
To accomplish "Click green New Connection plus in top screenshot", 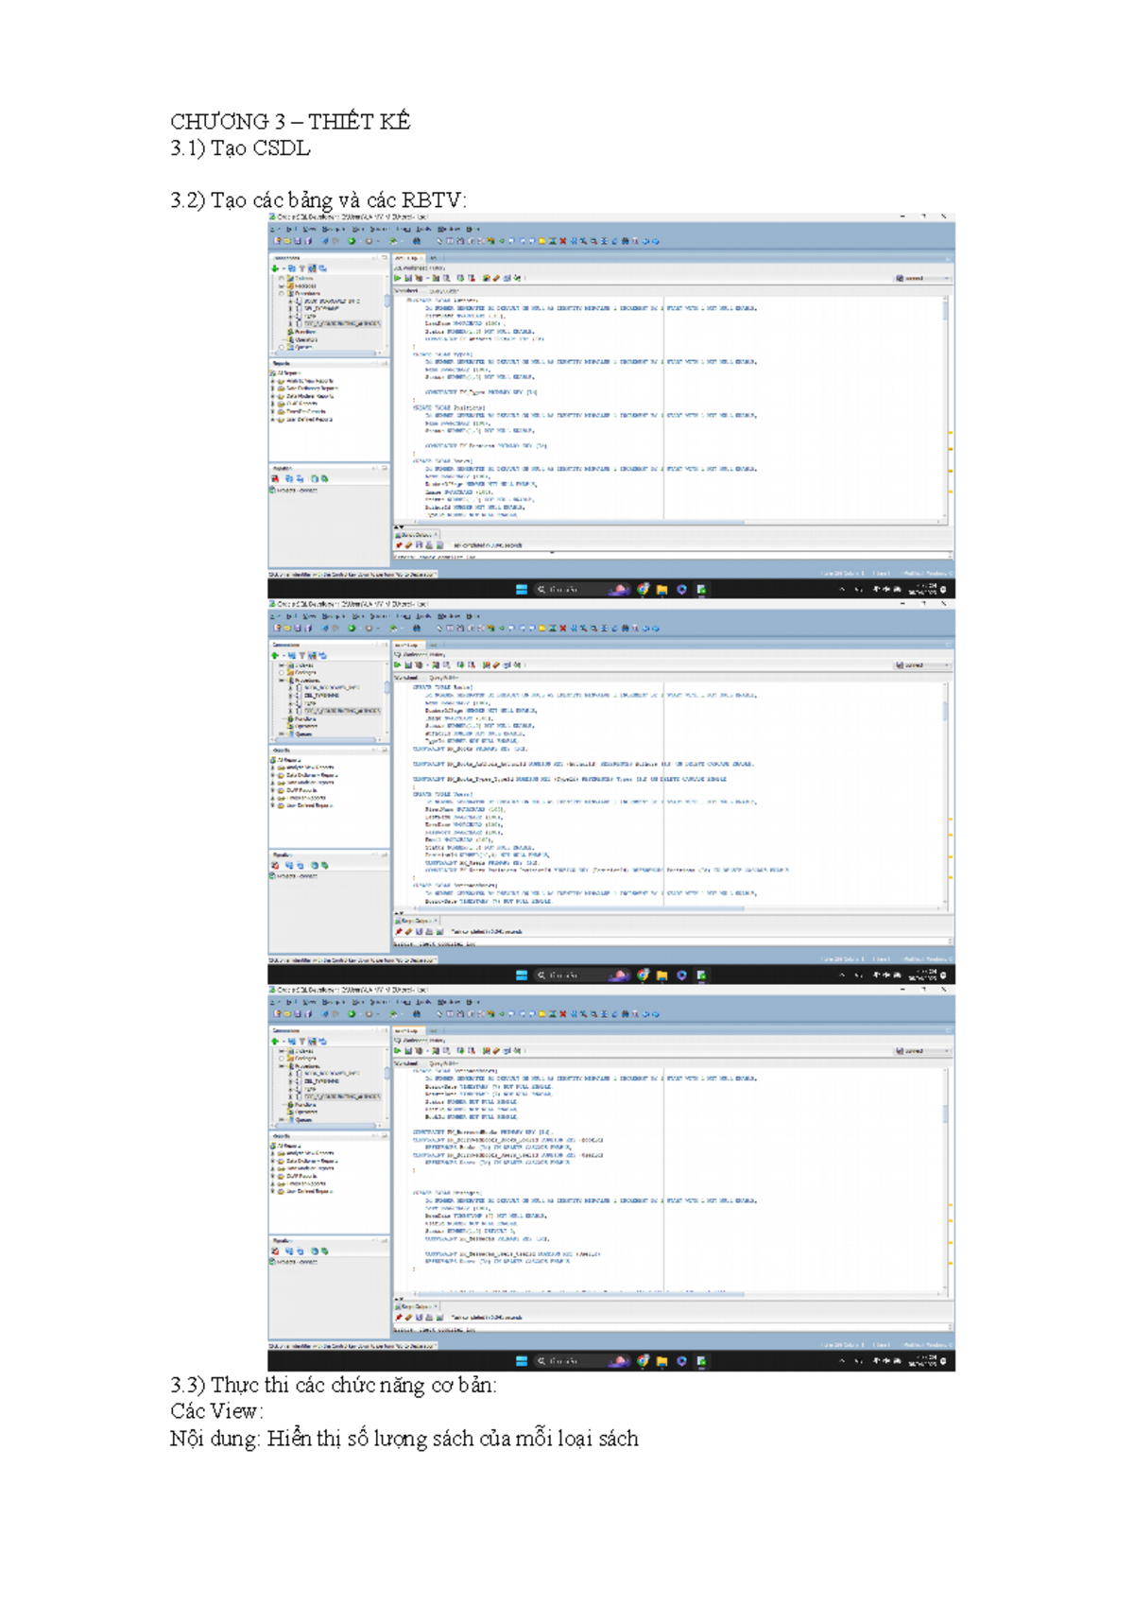I will click(275, 268).
